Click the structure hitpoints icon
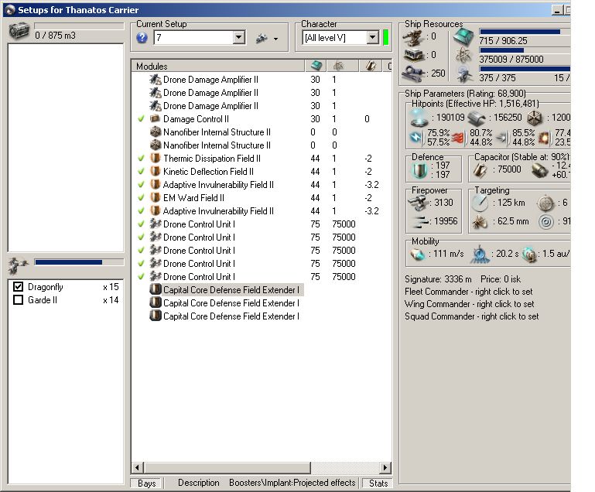Viewport: 595px width, 492px height. (535, 118)
